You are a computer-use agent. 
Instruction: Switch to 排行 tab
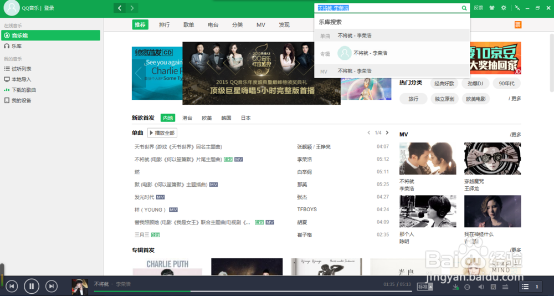165,25
